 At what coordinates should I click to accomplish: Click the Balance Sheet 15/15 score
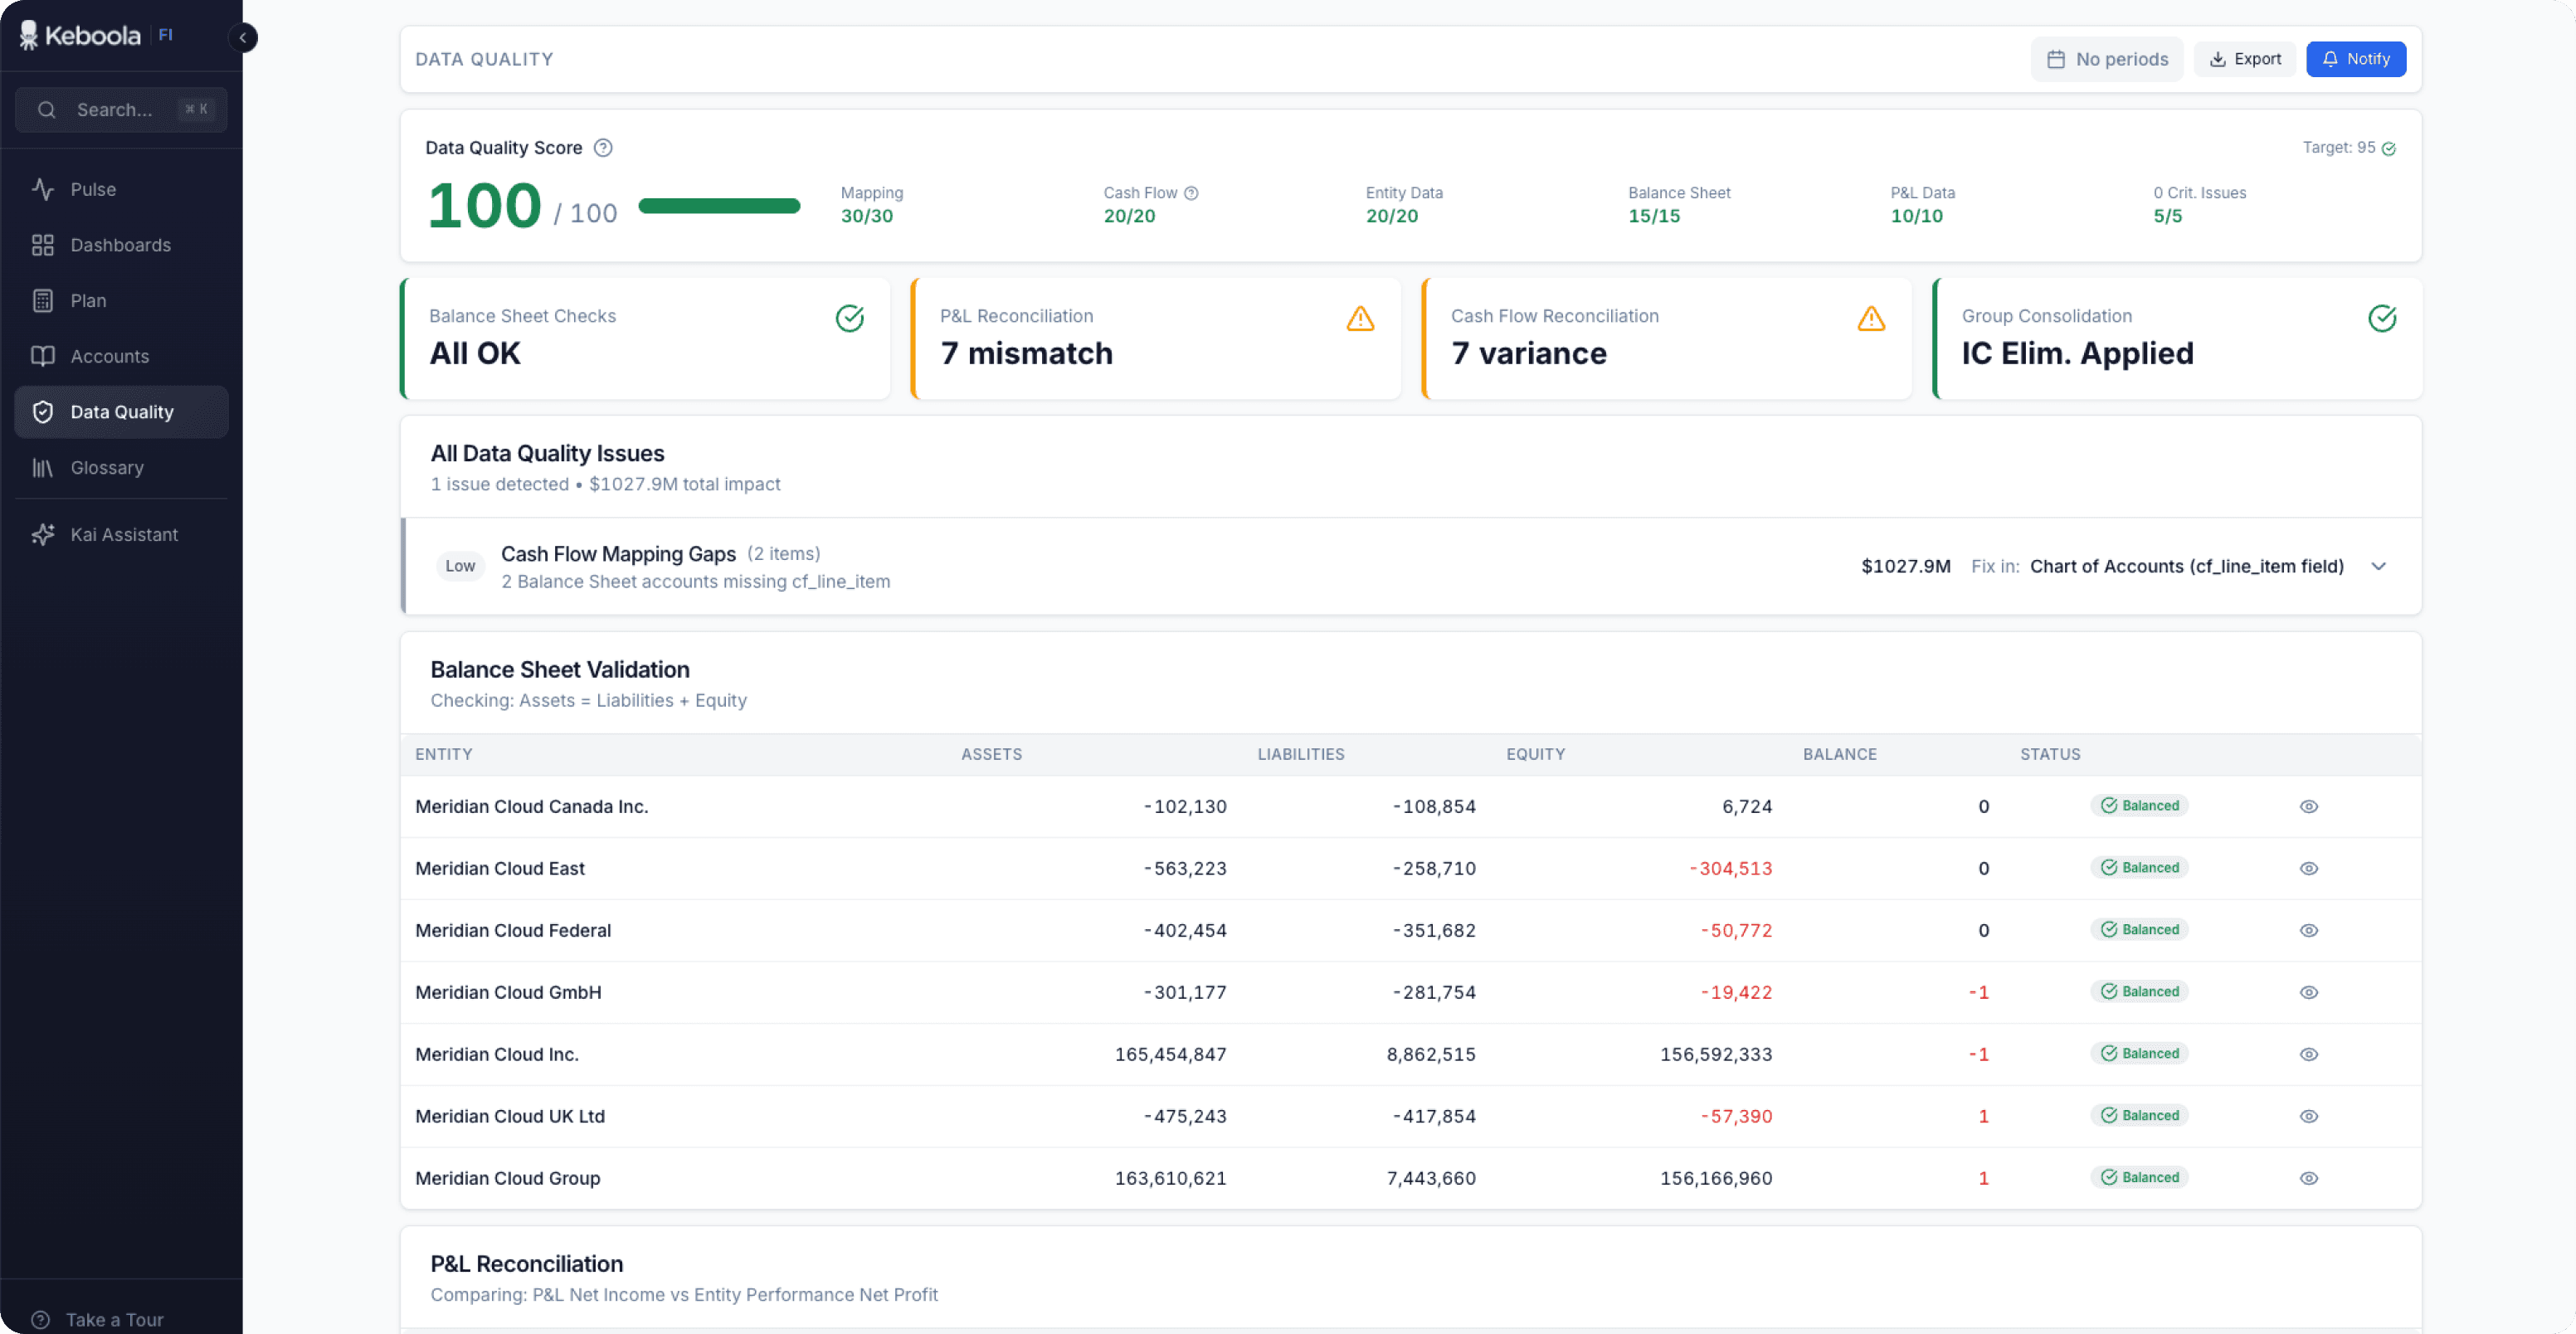[1678, 205]
